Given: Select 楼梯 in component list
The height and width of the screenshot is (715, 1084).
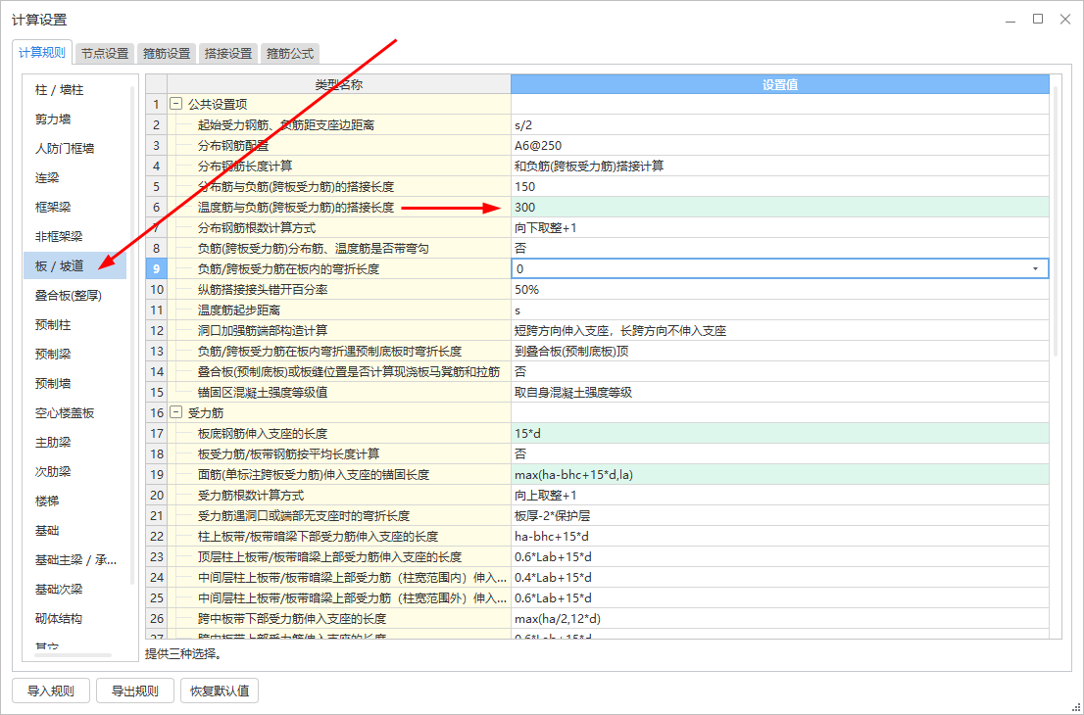Looking at the screenshot, I should (75, 500).
